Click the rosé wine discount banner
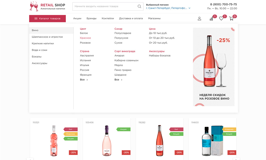The height and width of the screenshot is (160, 266). [x=214, y=67]
